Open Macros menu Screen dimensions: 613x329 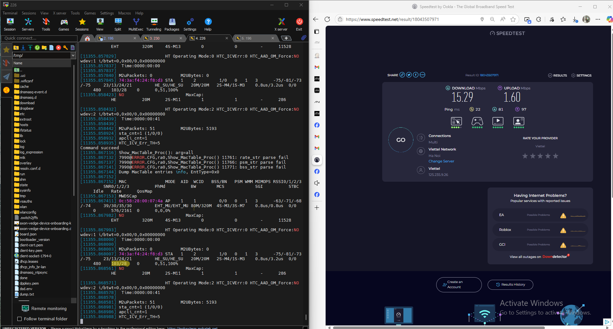(124, 13)
